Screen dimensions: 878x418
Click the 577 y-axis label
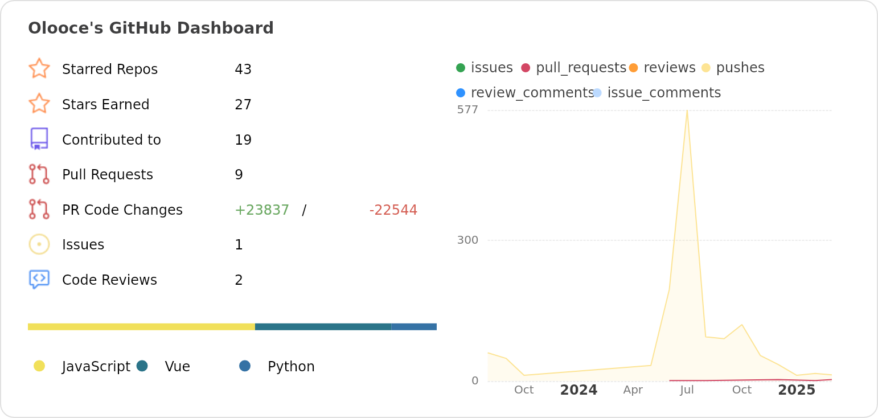tap(467, 110)
